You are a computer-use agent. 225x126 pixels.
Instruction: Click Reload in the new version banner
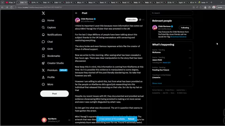[x=131, y=119]
